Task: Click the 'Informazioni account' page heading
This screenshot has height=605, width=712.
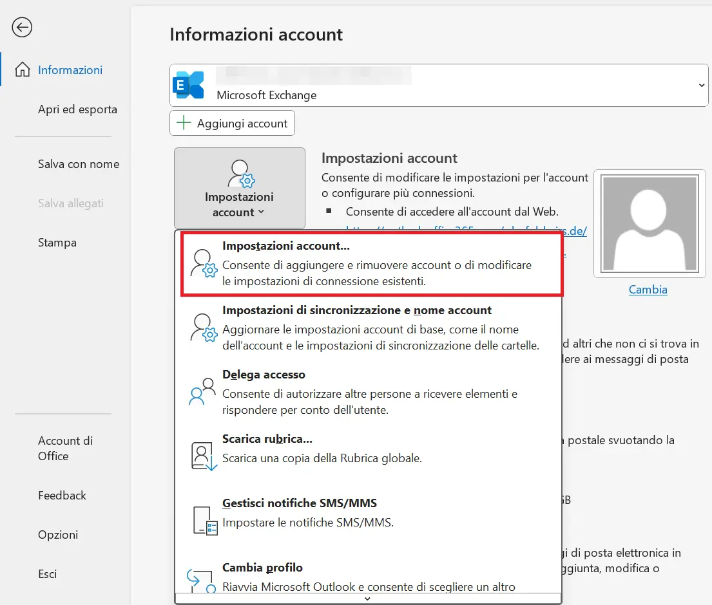Action: click(x=256, y=35)
